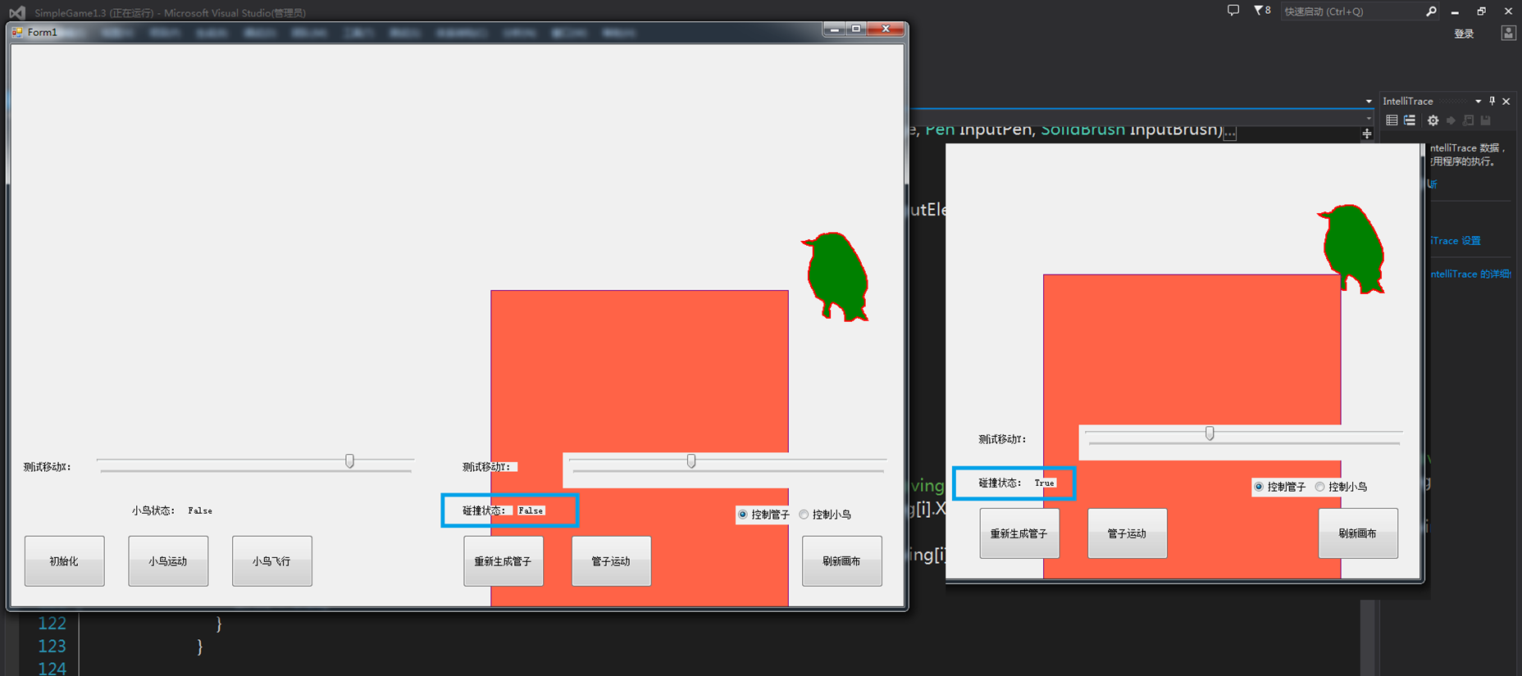Click the 碰撞状态 False value
Viewport: 1522px width, 676px height.
point(531,510)
